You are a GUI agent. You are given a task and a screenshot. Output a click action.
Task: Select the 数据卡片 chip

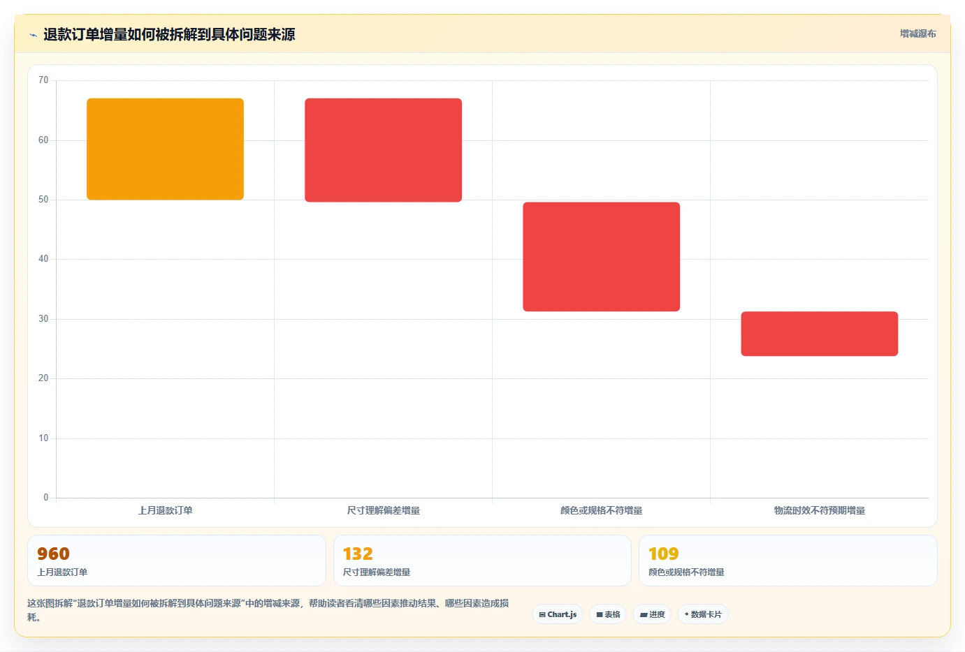[x=703, y=614]
